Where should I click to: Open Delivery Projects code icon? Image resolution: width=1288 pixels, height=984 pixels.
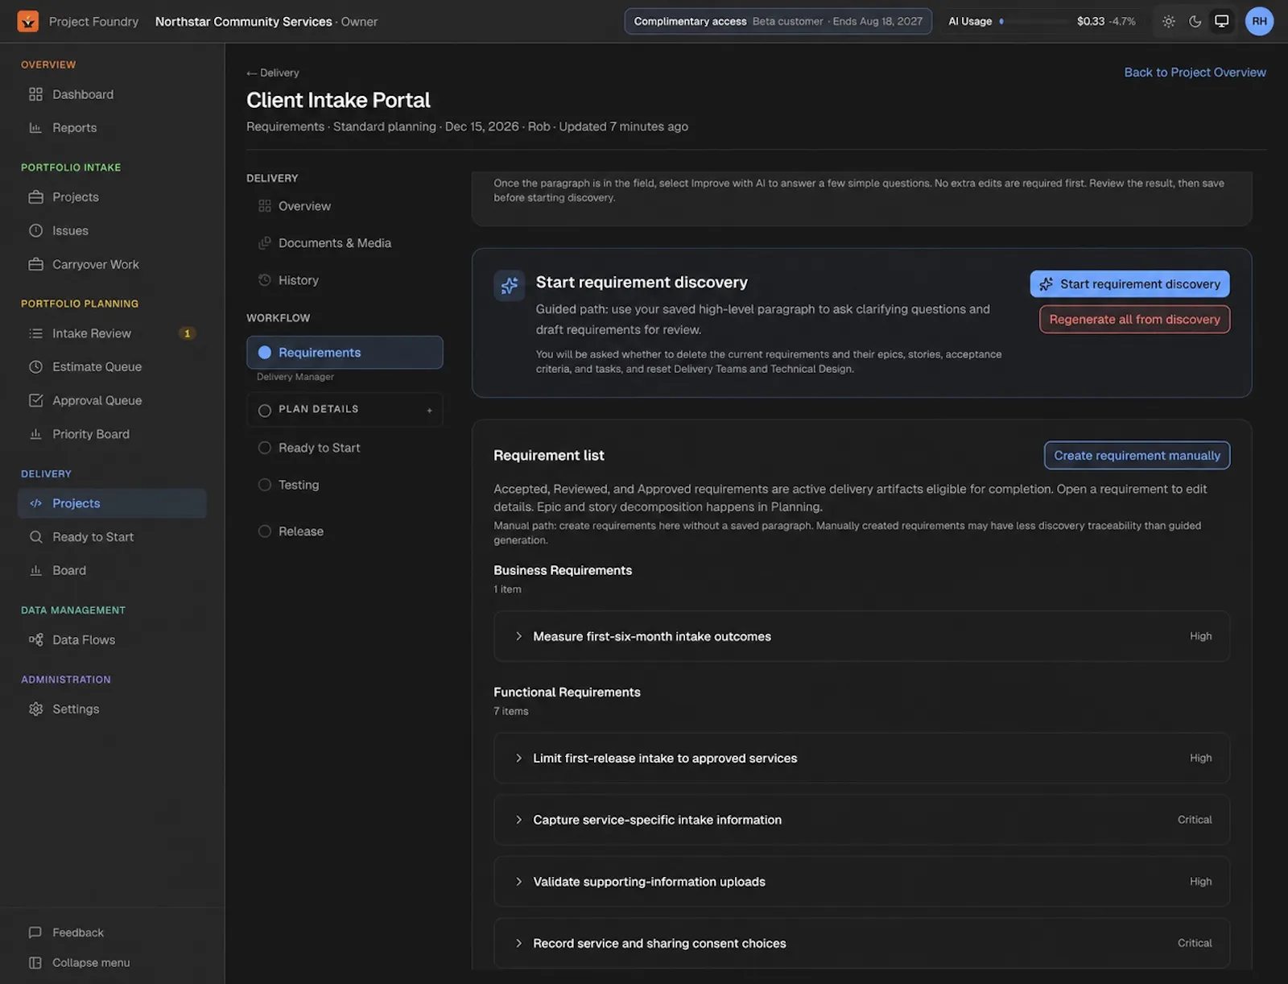35,503
